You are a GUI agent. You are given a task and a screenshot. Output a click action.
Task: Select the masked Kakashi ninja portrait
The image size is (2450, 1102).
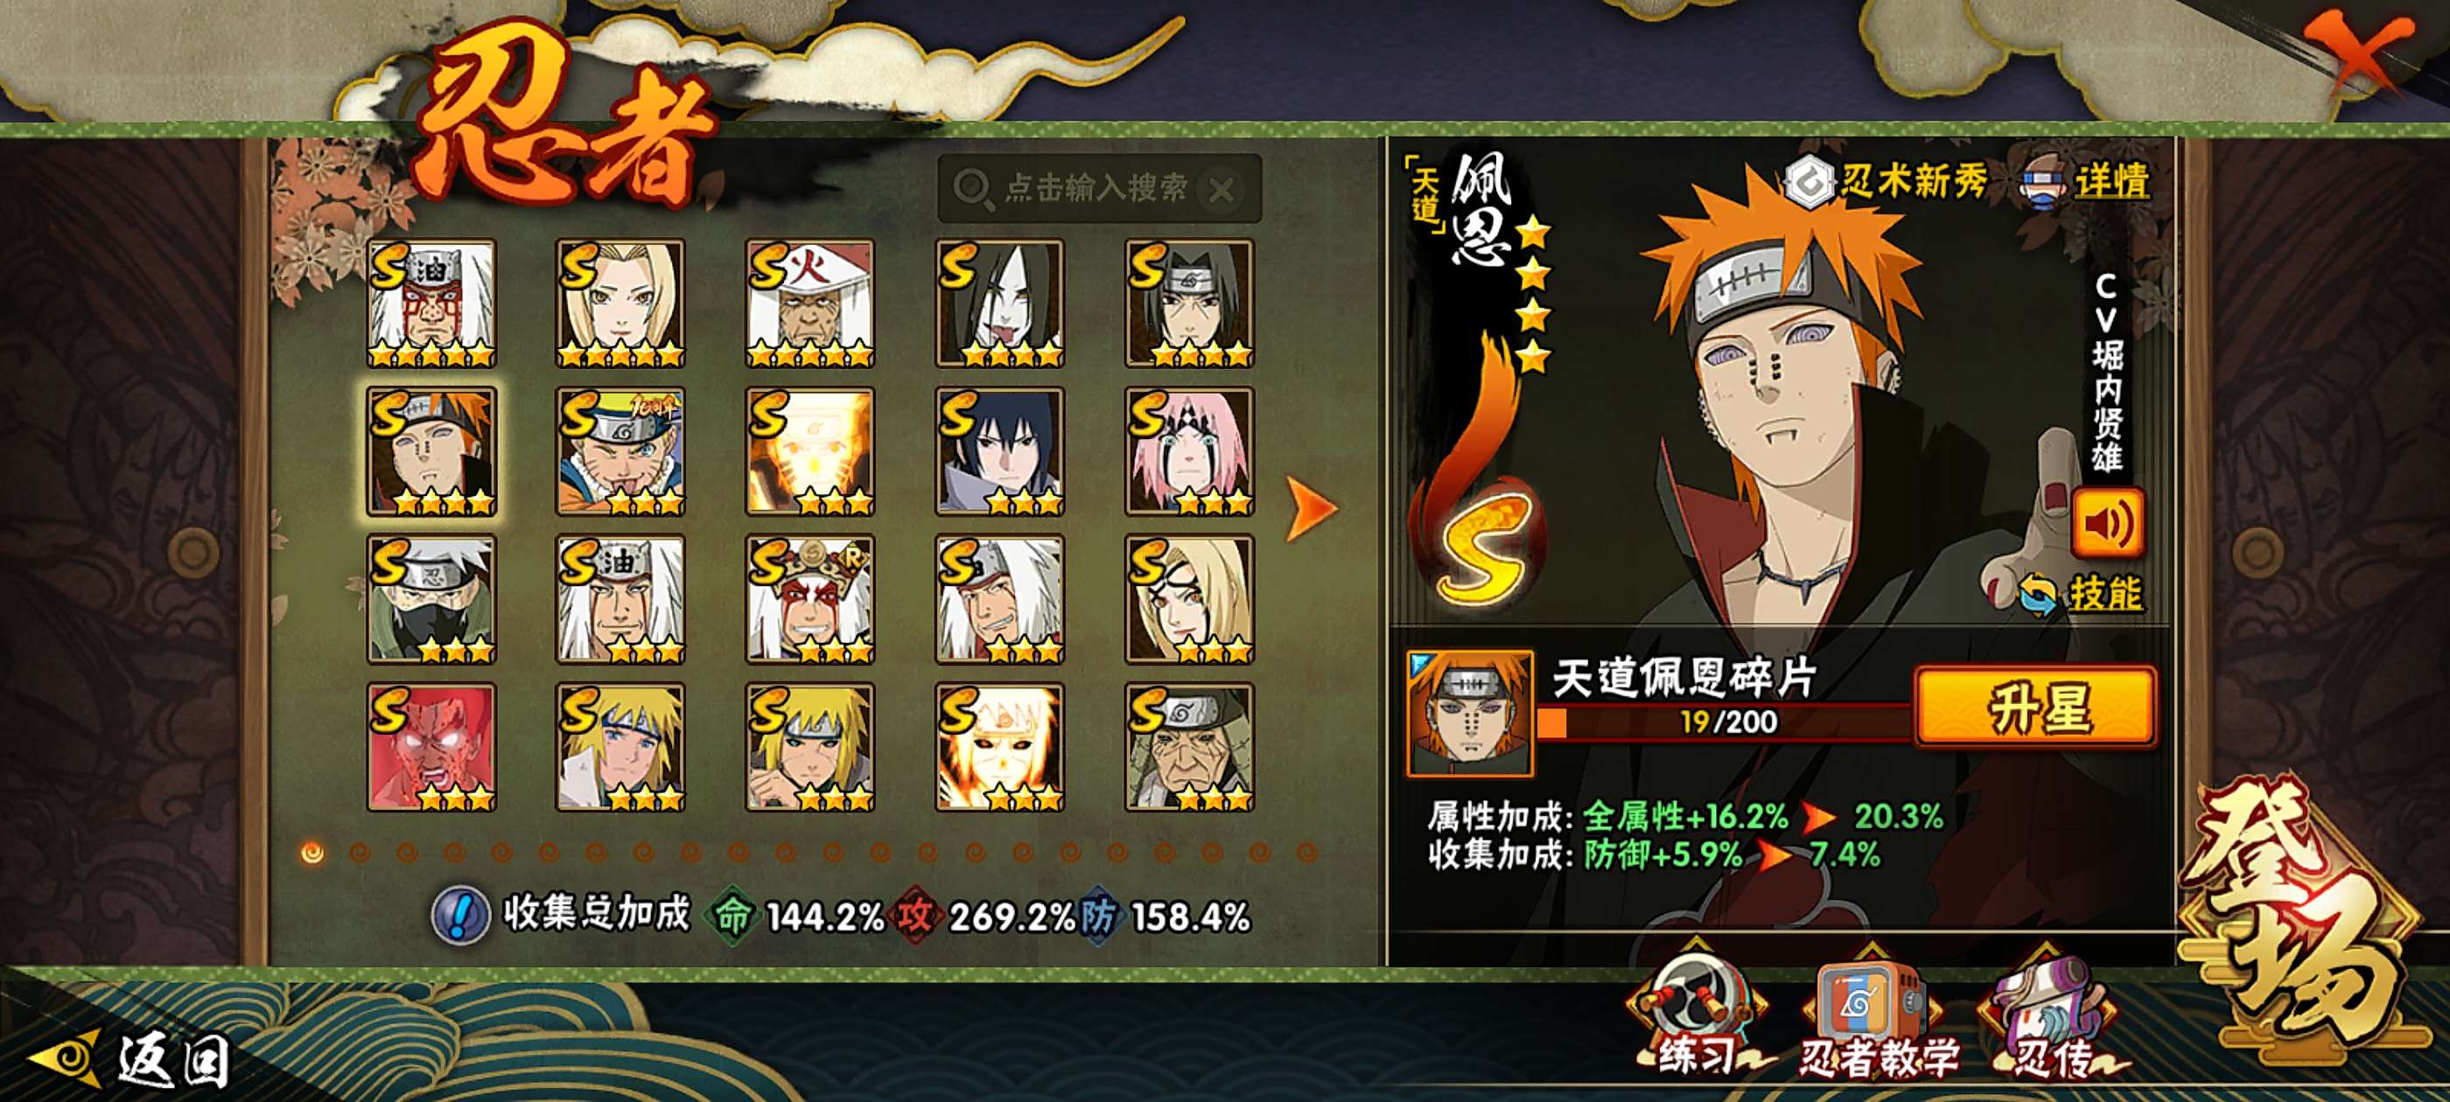pos(430,599)
